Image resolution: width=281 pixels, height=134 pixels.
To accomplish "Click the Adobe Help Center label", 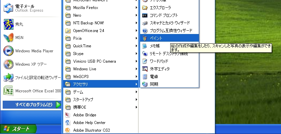I will pos(89,123).
